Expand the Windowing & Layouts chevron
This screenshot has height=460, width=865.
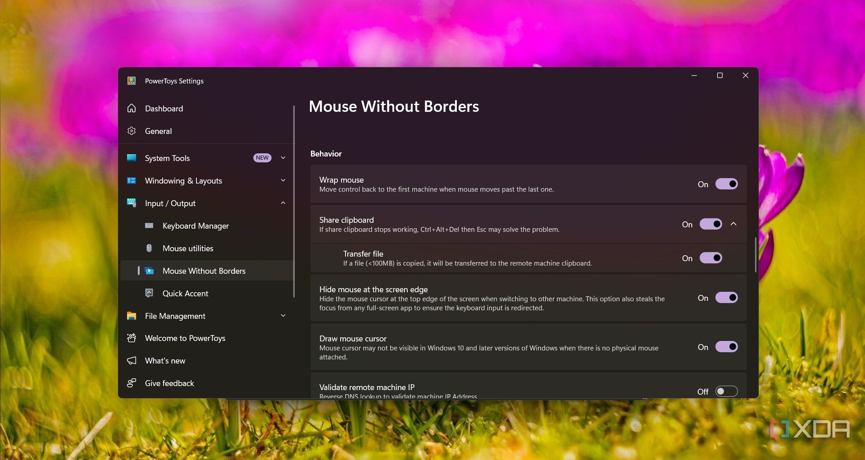tap(283, 180)
